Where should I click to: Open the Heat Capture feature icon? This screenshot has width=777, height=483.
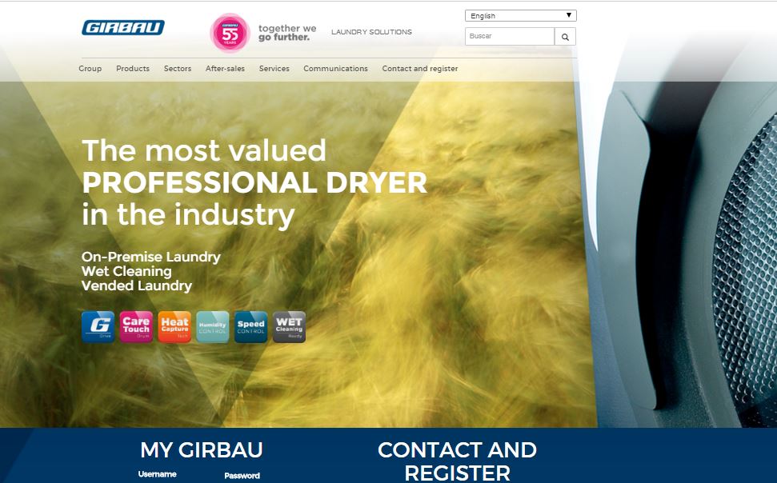pos(174,326)
